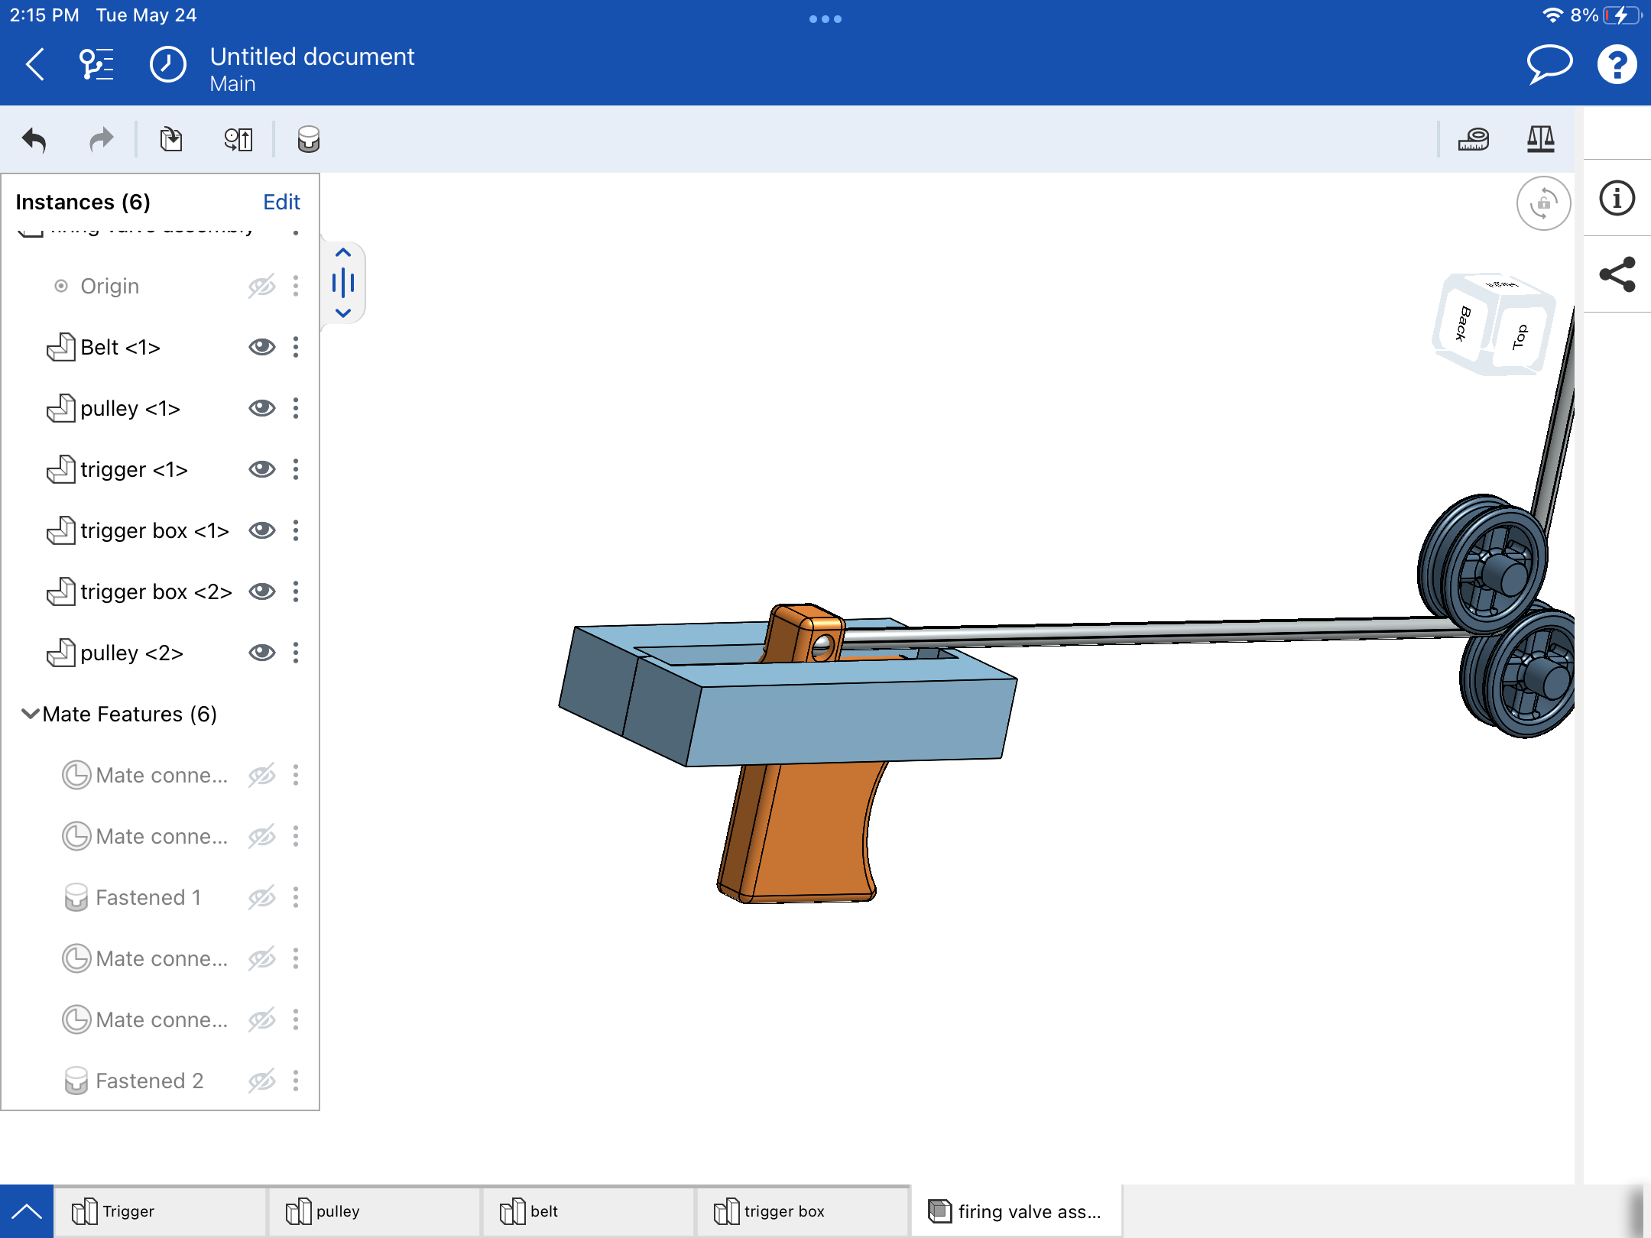Screen dimensions: 1651x1238
Task: Open more options for trigger <1>
Action: click(x=296, y=469)
